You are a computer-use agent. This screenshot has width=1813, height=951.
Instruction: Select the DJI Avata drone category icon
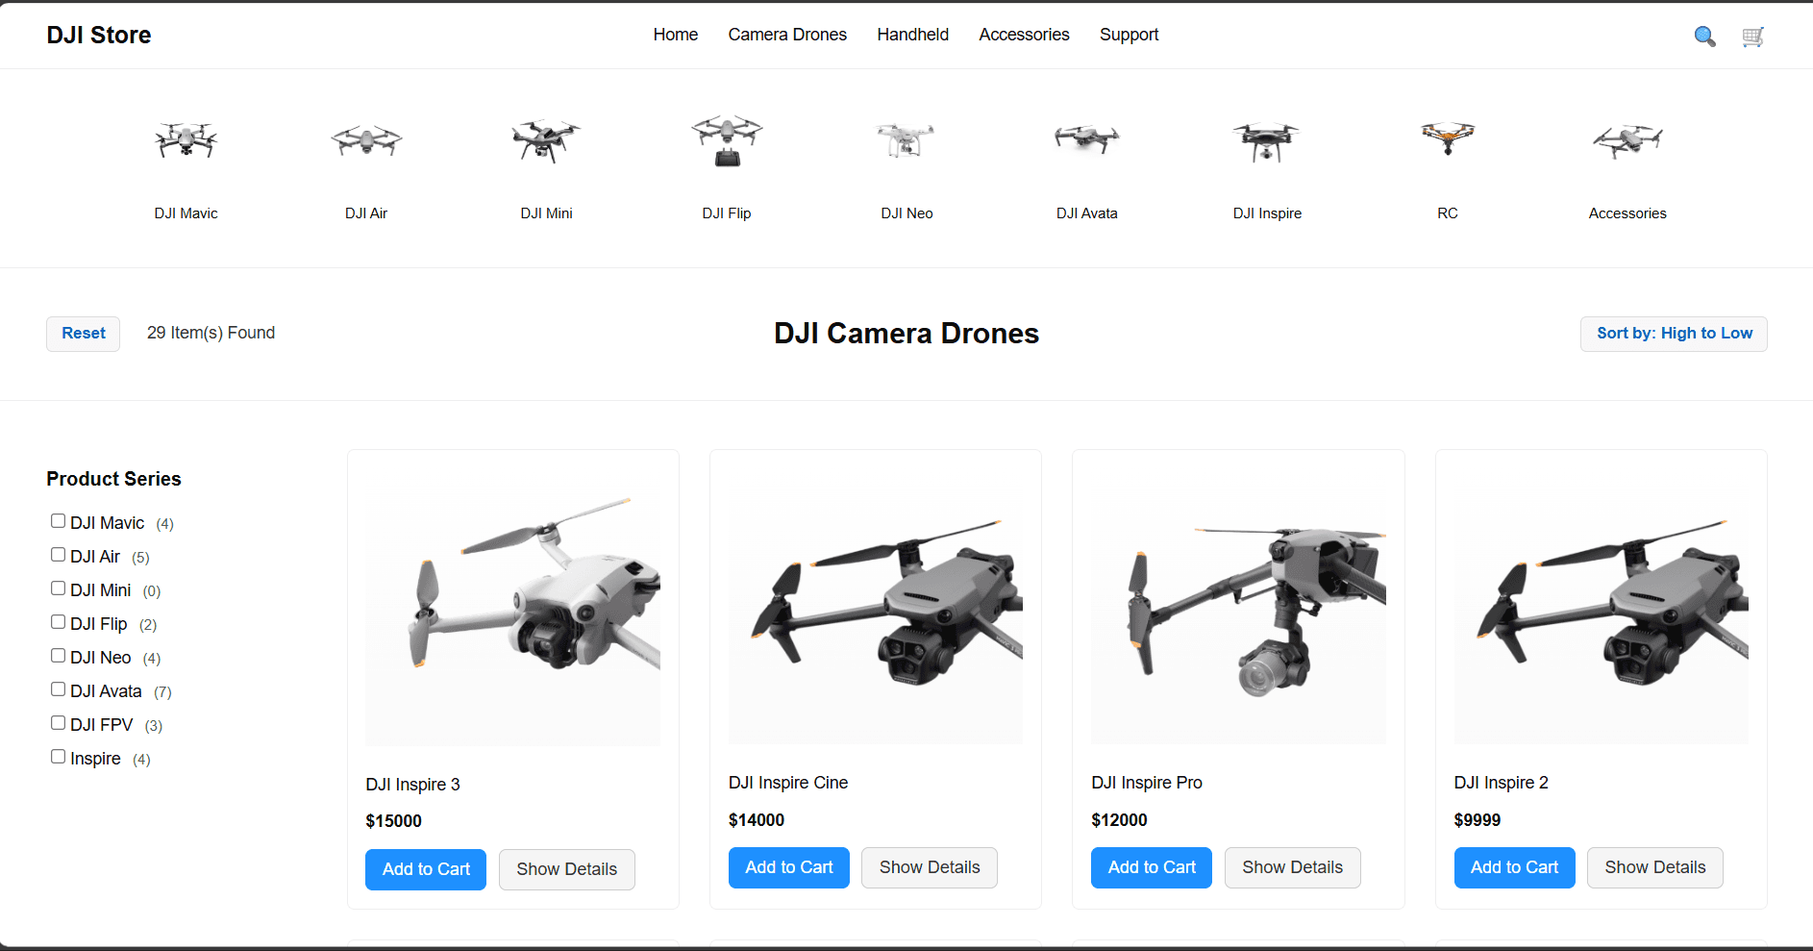[x=1087, y=140]
